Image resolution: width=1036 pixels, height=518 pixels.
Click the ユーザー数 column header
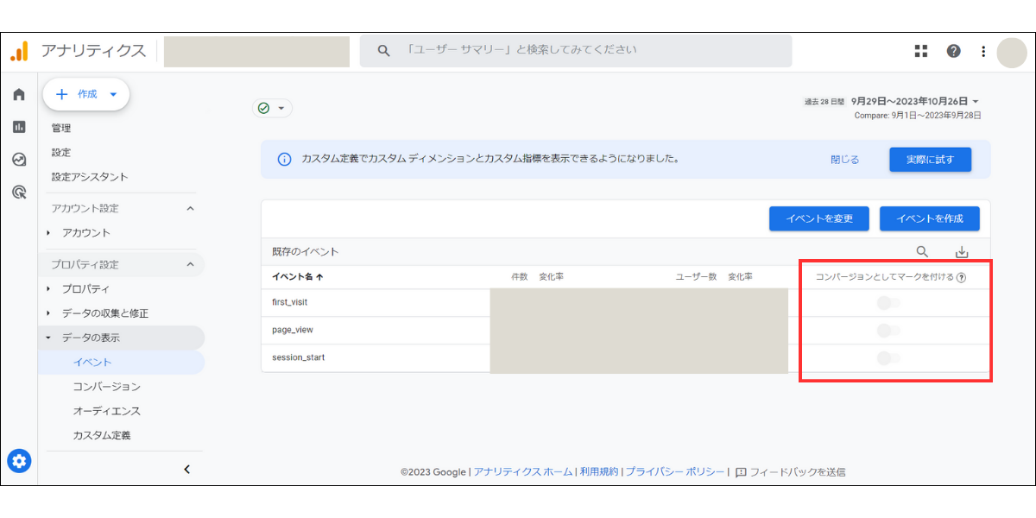point(696,277)
